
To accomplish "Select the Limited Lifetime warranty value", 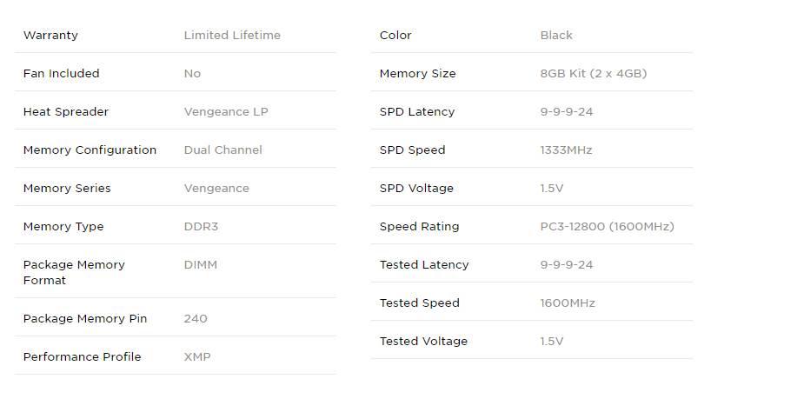I will point(232,36).
